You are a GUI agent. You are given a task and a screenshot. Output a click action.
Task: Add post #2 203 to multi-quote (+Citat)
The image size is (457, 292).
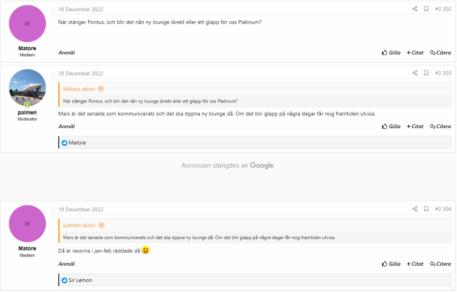click(415, 126)
